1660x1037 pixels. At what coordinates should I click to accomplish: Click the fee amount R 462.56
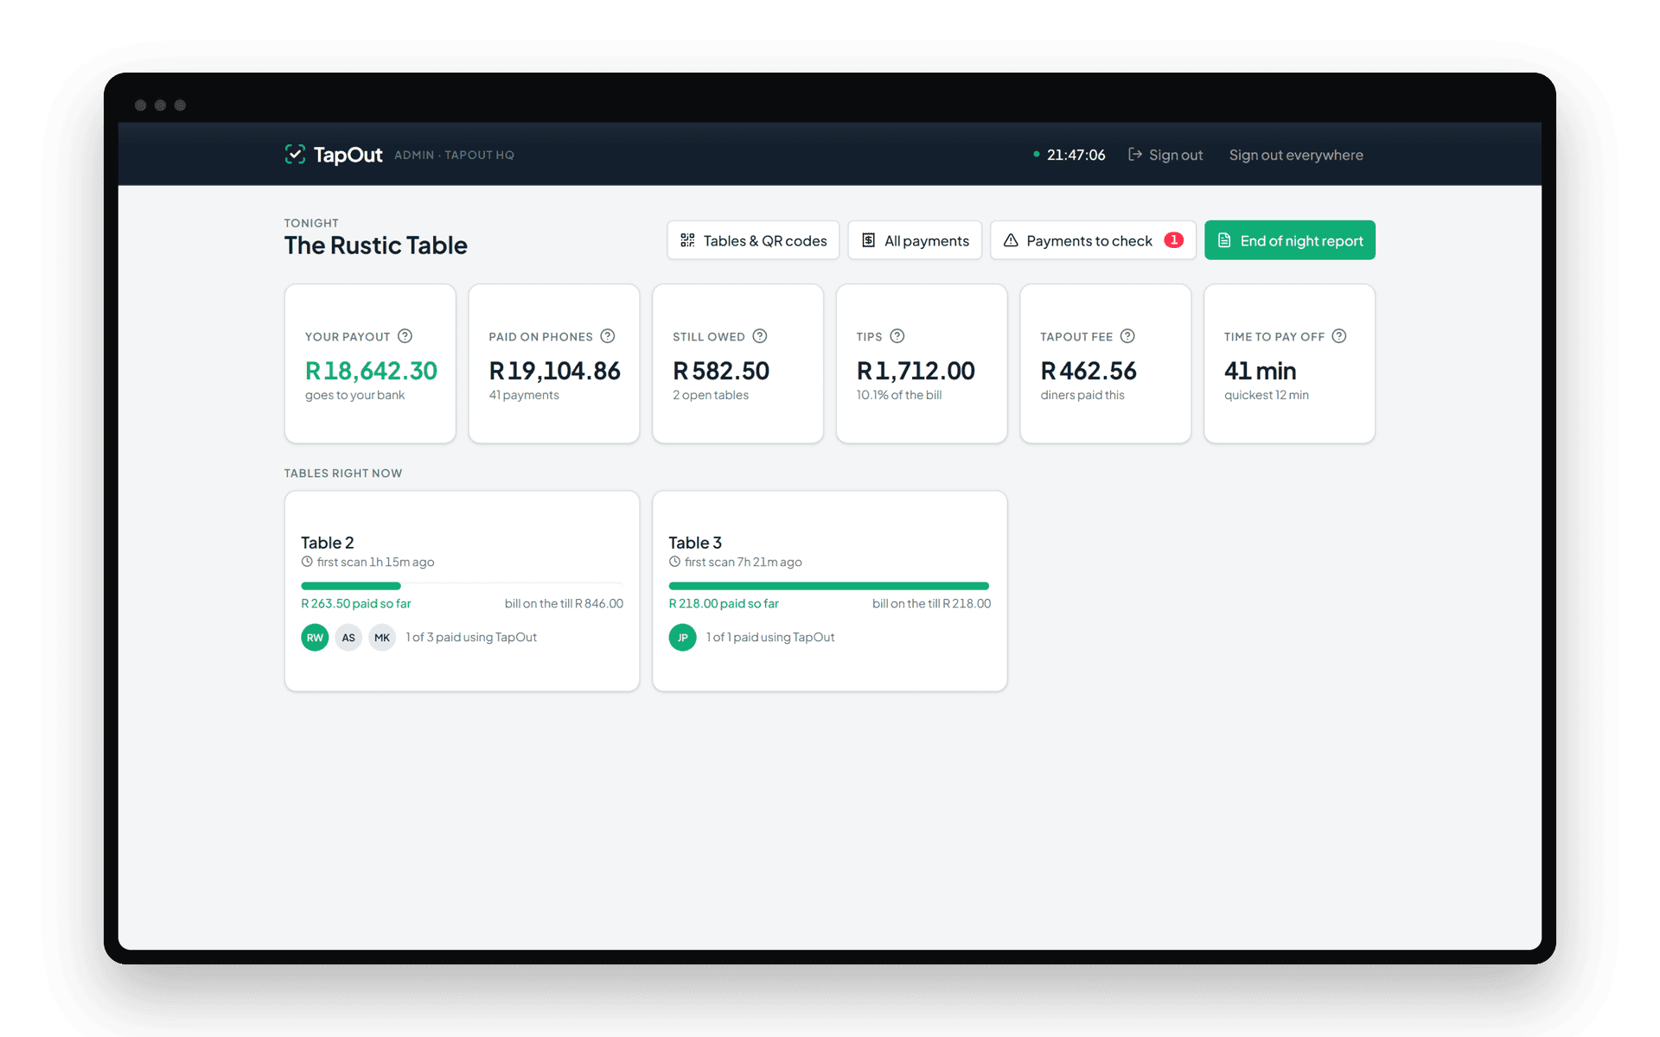coord(1089,371)
